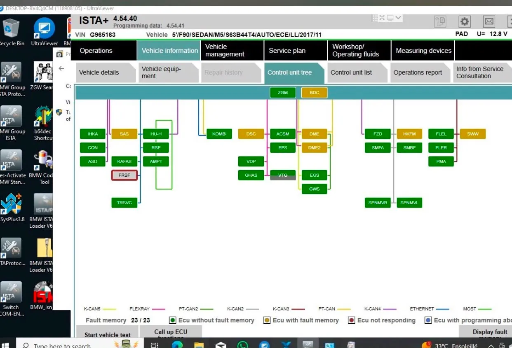
Task: Open BMW ISTA Loader V6 zip archive
Action: tap(42, 255)
